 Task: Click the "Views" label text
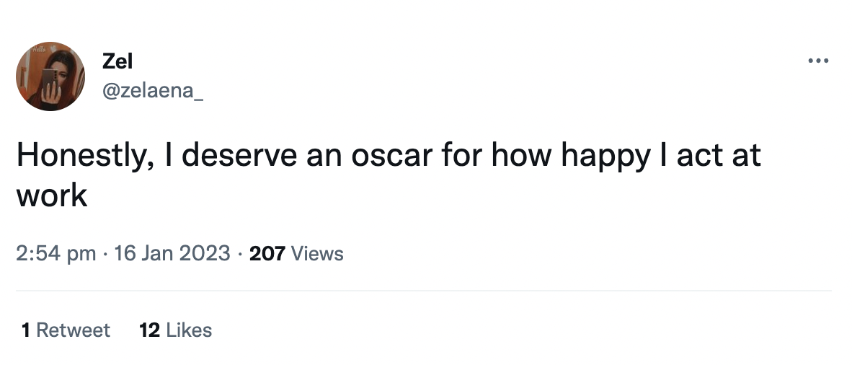tap(317, 254)
